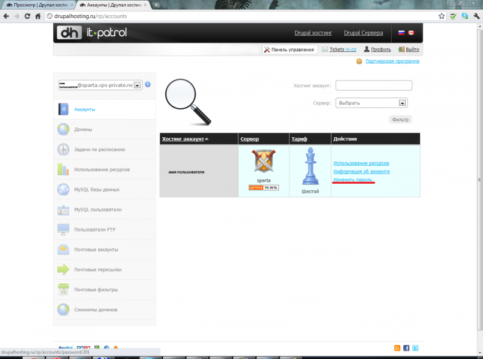Go to MySQL базы данных in sidebar
Screen dimensions: 483x359
[x=96, y=190]
